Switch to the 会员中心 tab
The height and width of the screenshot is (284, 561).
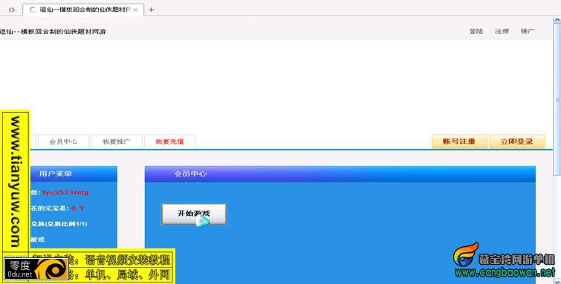(63, 142)
